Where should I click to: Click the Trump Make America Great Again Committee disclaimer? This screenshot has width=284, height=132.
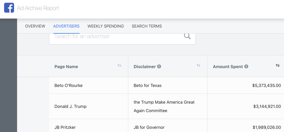[x=164, y=106]
